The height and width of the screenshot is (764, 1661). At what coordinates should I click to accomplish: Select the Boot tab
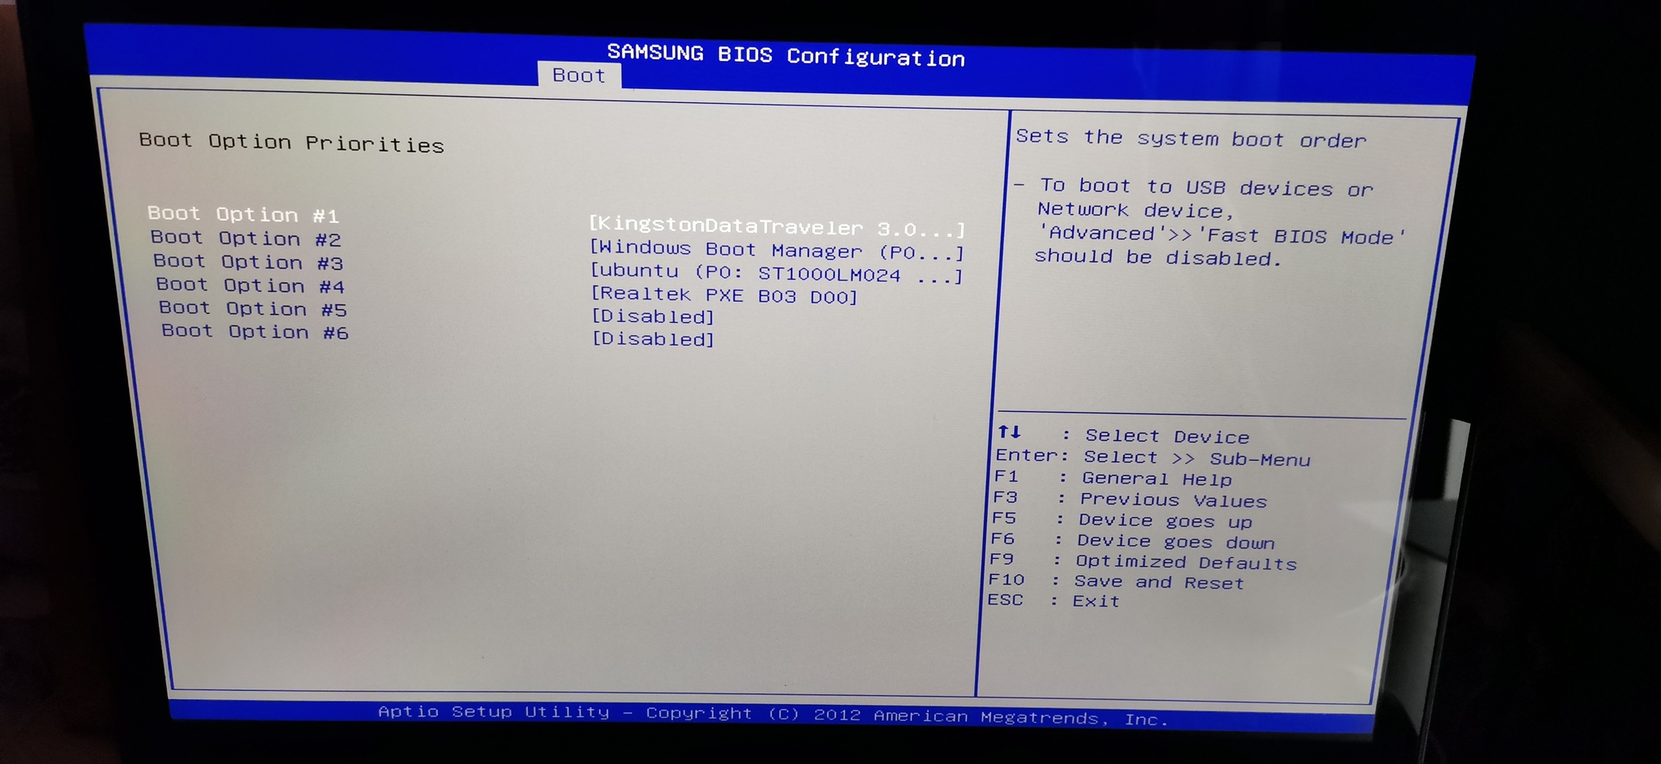[579, 75]
